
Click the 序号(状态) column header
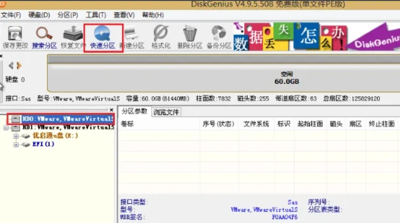(218, 124)
